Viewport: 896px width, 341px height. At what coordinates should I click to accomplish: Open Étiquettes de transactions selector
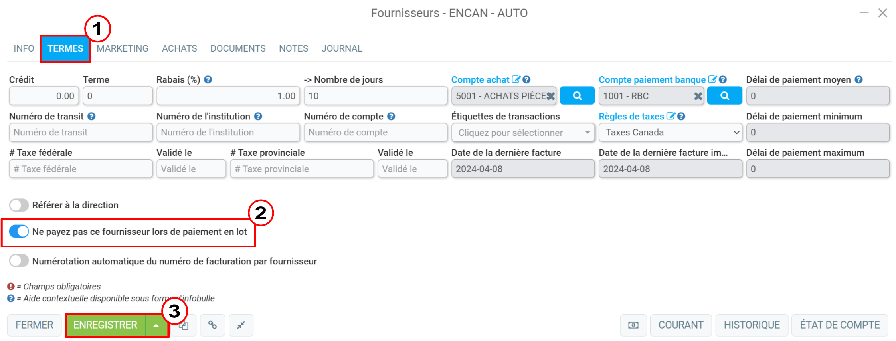523,133
